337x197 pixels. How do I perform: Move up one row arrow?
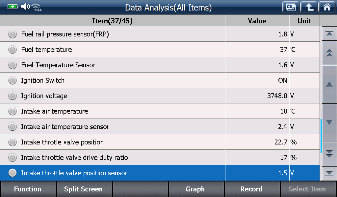[x=329, y=84]
